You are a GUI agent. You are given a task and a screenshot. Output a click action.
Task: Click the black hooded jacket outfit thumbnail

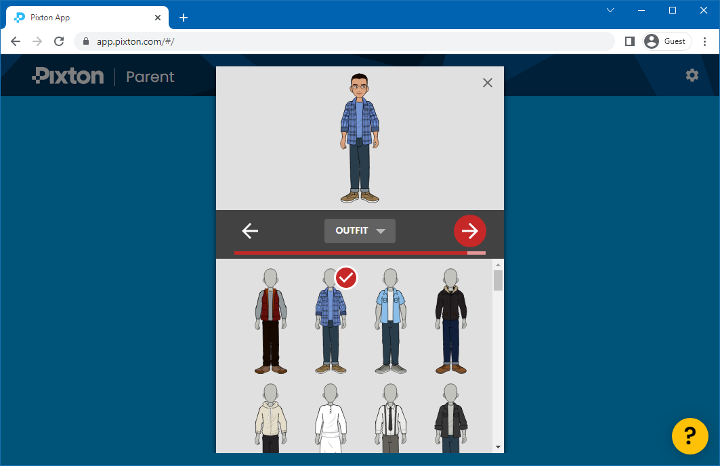point(450,318)
